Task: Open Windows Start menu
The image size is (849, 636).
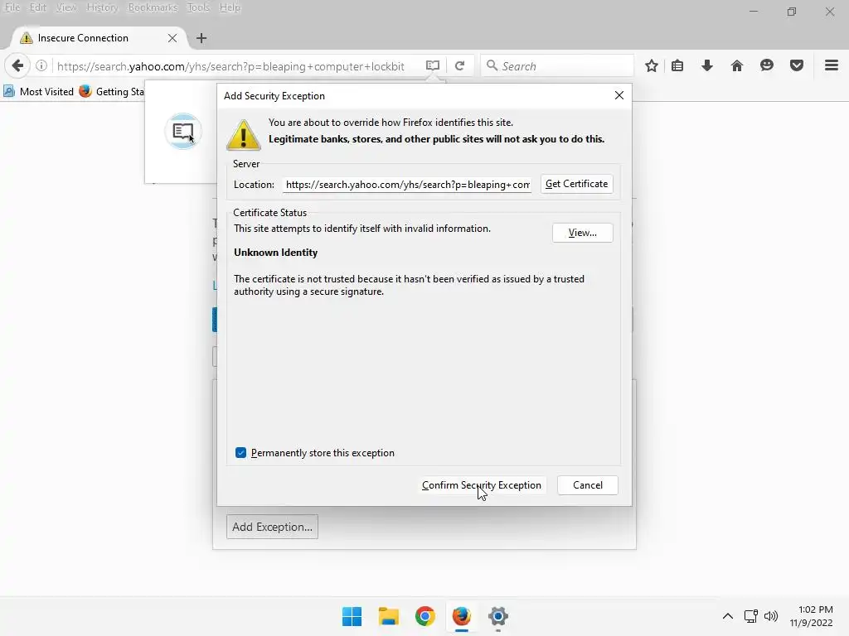Action: (352, 616)
